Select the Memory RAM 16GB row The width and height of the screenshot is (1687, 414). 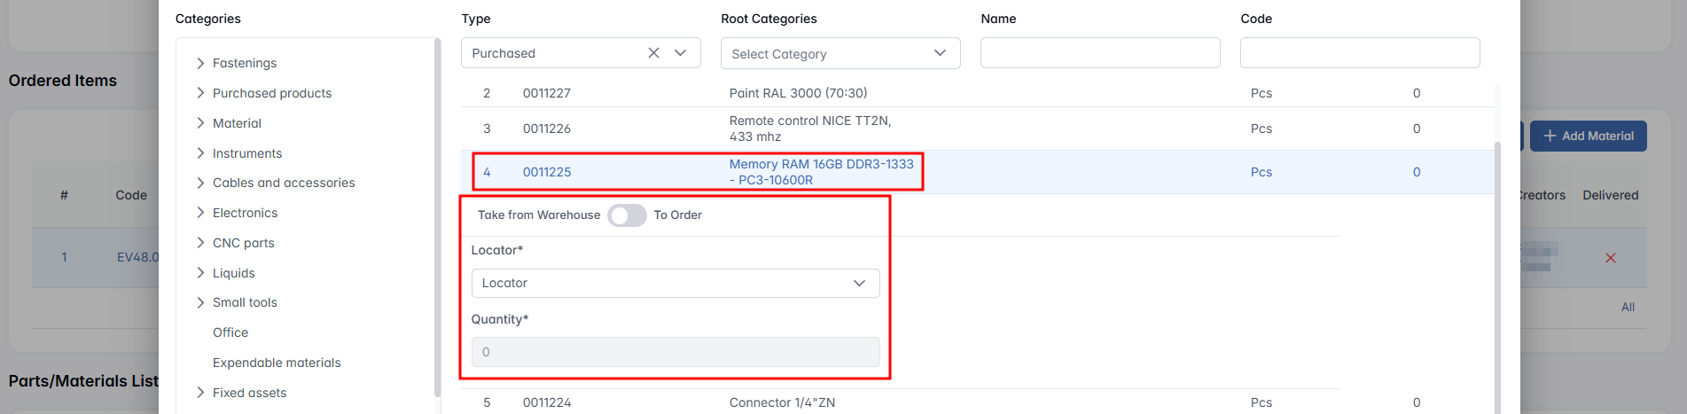point(820,172)
